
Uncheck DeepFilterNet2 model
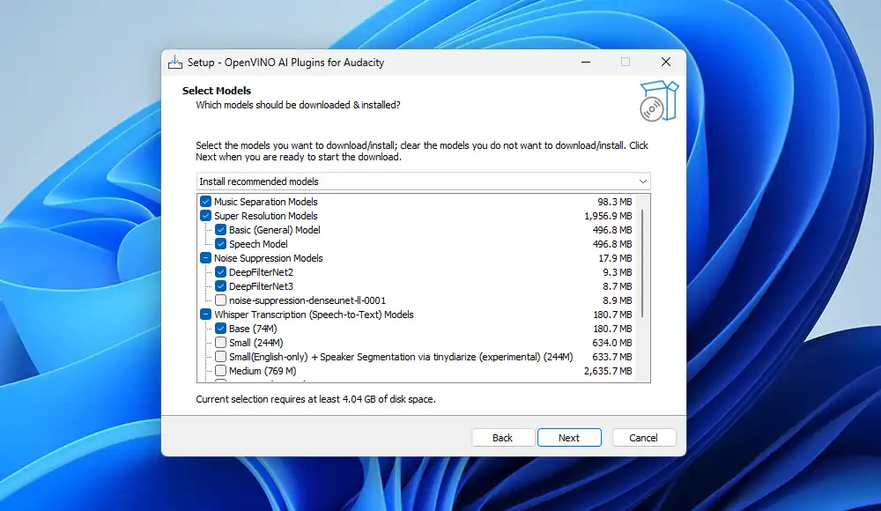221,272
